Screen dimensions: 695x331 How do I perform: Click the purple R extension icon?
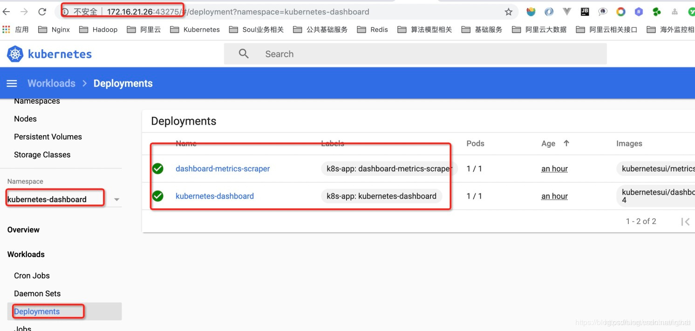[x=639, y=12]
